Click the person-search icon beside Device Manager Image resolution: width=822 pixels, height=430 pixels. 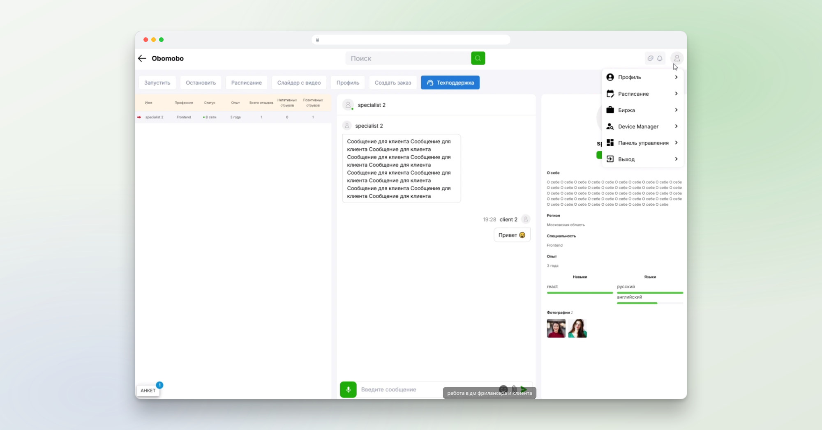tap(610, 126)
